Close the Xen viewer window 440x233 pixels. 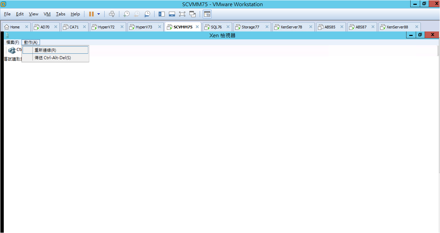[x=432, y=35]
